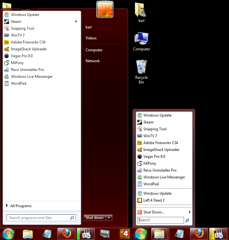Viewport: 229px width, 240px height.
Task: Select Windows Live Messenger in the compact menu
Action: click(164, 177)
